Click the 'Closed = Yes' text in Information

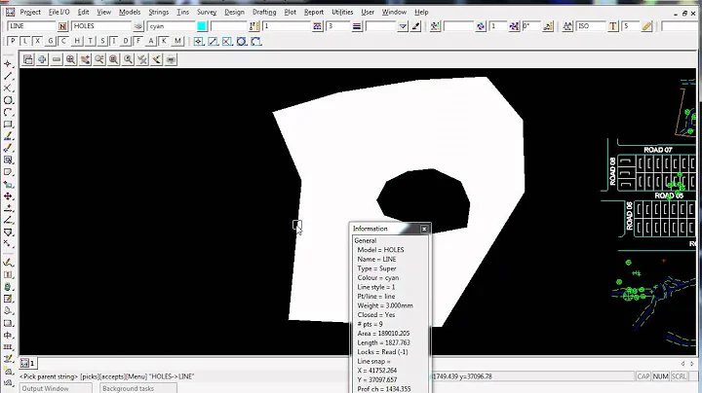point(376,315)
